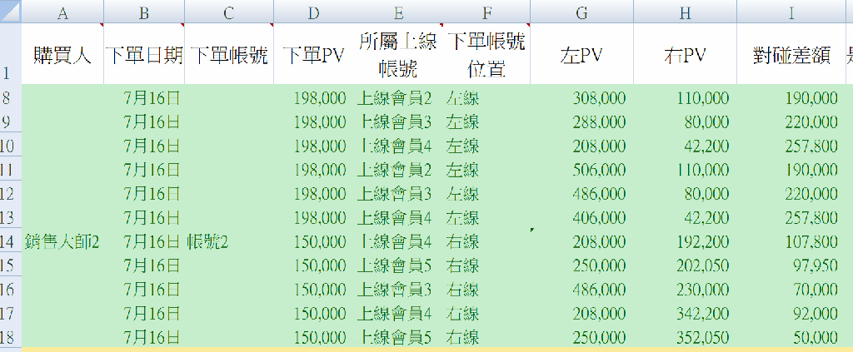Viewport: 853px width, 352px height.
Task: Select column H header
Action: pos(686,12)
